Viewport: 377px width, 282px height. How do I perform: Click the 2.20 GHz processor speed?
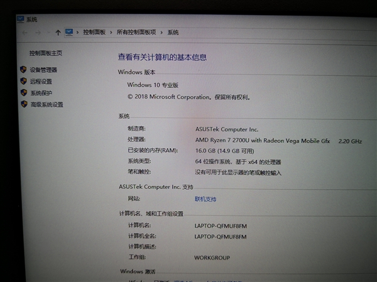click(350, 141)
